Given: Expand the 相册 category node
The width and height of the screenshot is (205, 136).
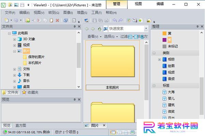Looking at the screenshot, I should click(159, 60).
